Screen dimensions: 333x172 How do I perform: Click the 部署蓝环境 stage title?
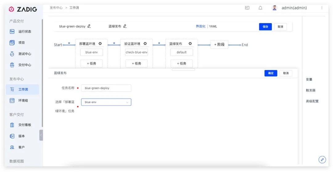tap(87, 44)
